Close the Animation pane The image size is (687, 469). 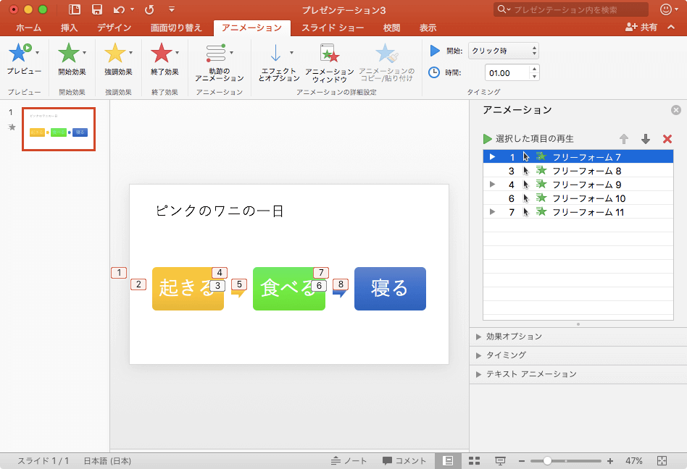(676, 110)
